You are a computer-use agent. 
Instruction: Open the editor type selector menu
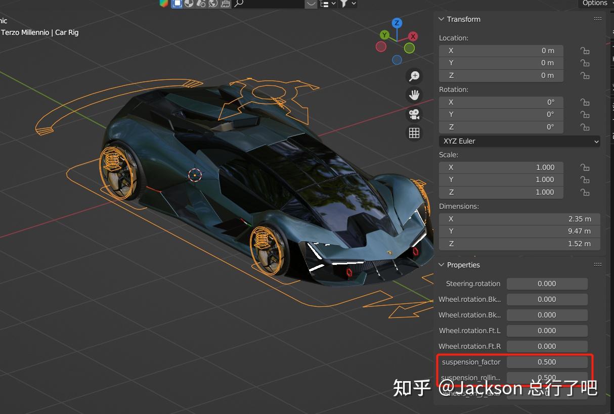(327, 4)
